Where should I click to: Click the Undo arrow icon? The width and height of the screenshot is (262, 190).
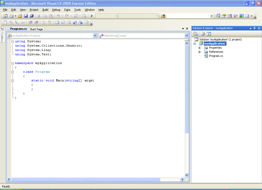(x=58, y=16)
